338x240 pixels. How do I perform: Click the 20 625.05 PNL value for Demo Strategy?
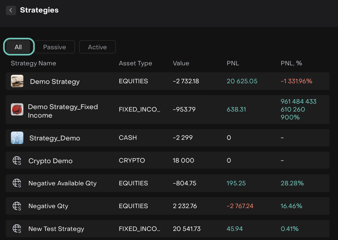tap(242, 81)
